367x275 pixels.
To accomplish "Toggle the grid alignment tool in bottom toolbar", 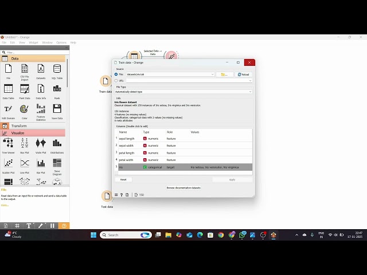I will [17, 226].
